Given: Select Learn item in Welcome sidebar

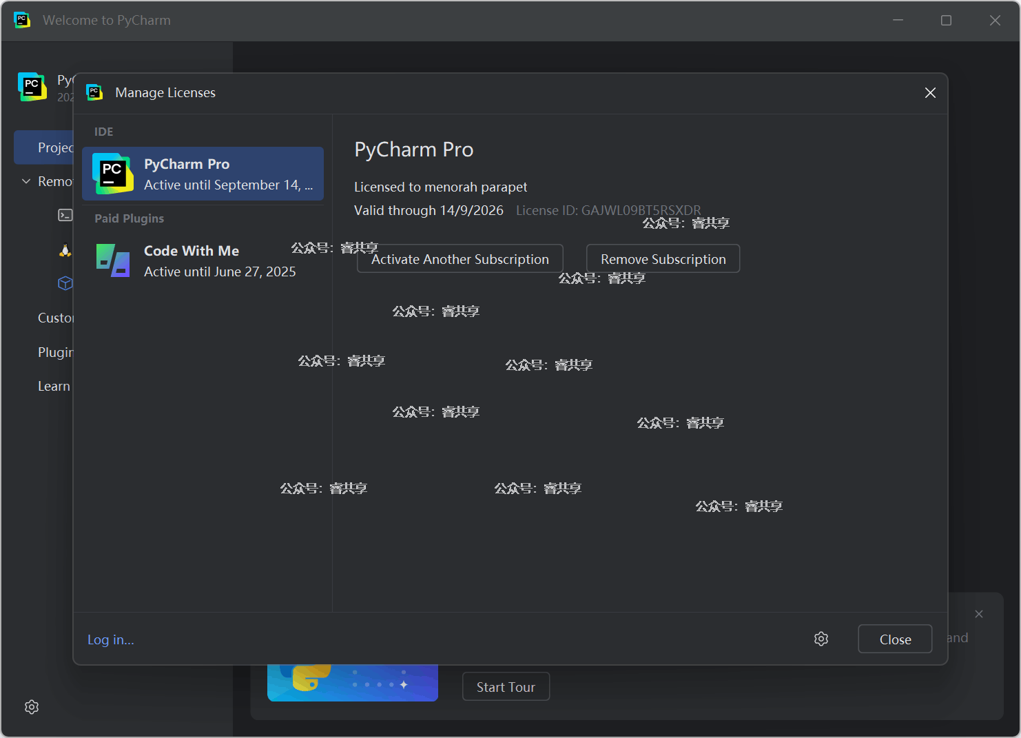Looking at the screenshot, I should (54, 386).
